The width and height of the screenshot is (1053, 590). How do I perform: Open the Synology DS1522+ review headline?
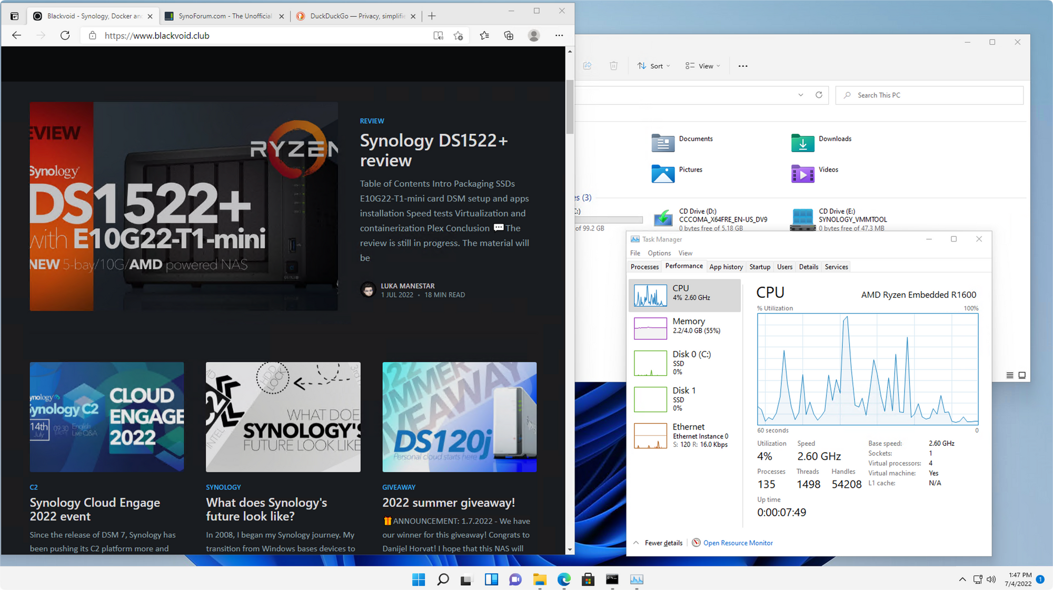coord(434,150)
